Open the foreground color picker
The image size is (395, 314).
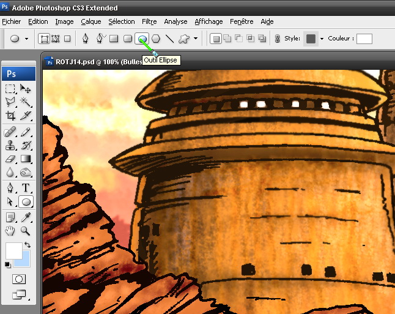point(13,250)
